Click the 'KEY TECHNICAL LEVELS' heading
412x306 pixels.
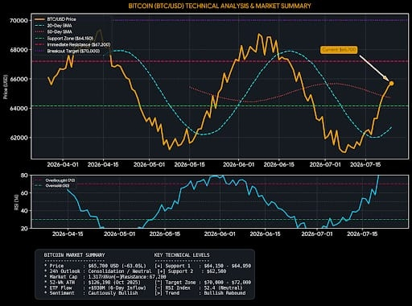(182, 255)
